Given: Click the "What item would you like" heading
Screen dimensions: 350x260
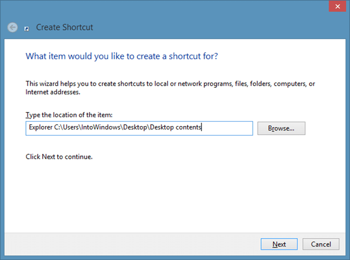Looking at the screenshot, I should [x=122, y=56].
